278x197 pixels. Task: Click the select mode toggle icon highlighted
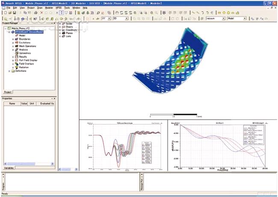(62, 13)
